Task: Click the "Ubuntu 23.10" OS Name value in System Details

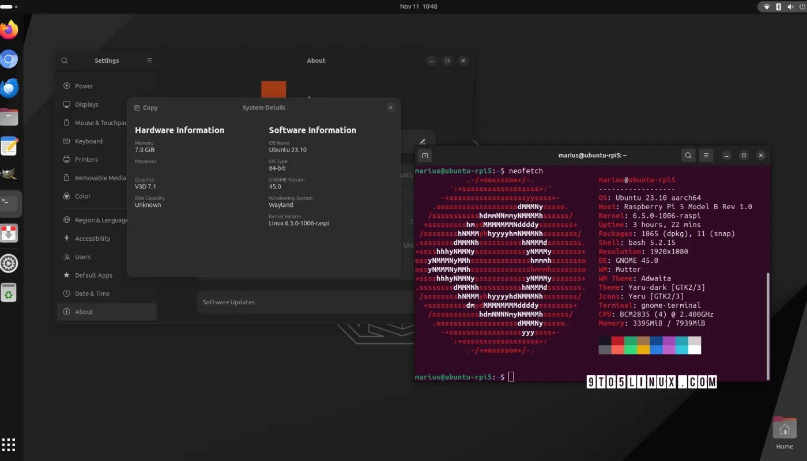Action: click(x=288, y=150)
